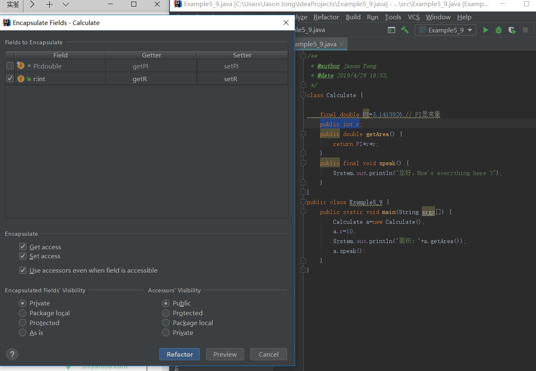The image size is (536, 371).
Task: Select Package local field visibility radio
Action: click(x=23, y=313)
